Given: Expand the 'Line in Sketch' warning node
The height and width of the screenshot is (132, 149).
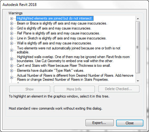Looking at the screenshot, I should pos(11,38).
